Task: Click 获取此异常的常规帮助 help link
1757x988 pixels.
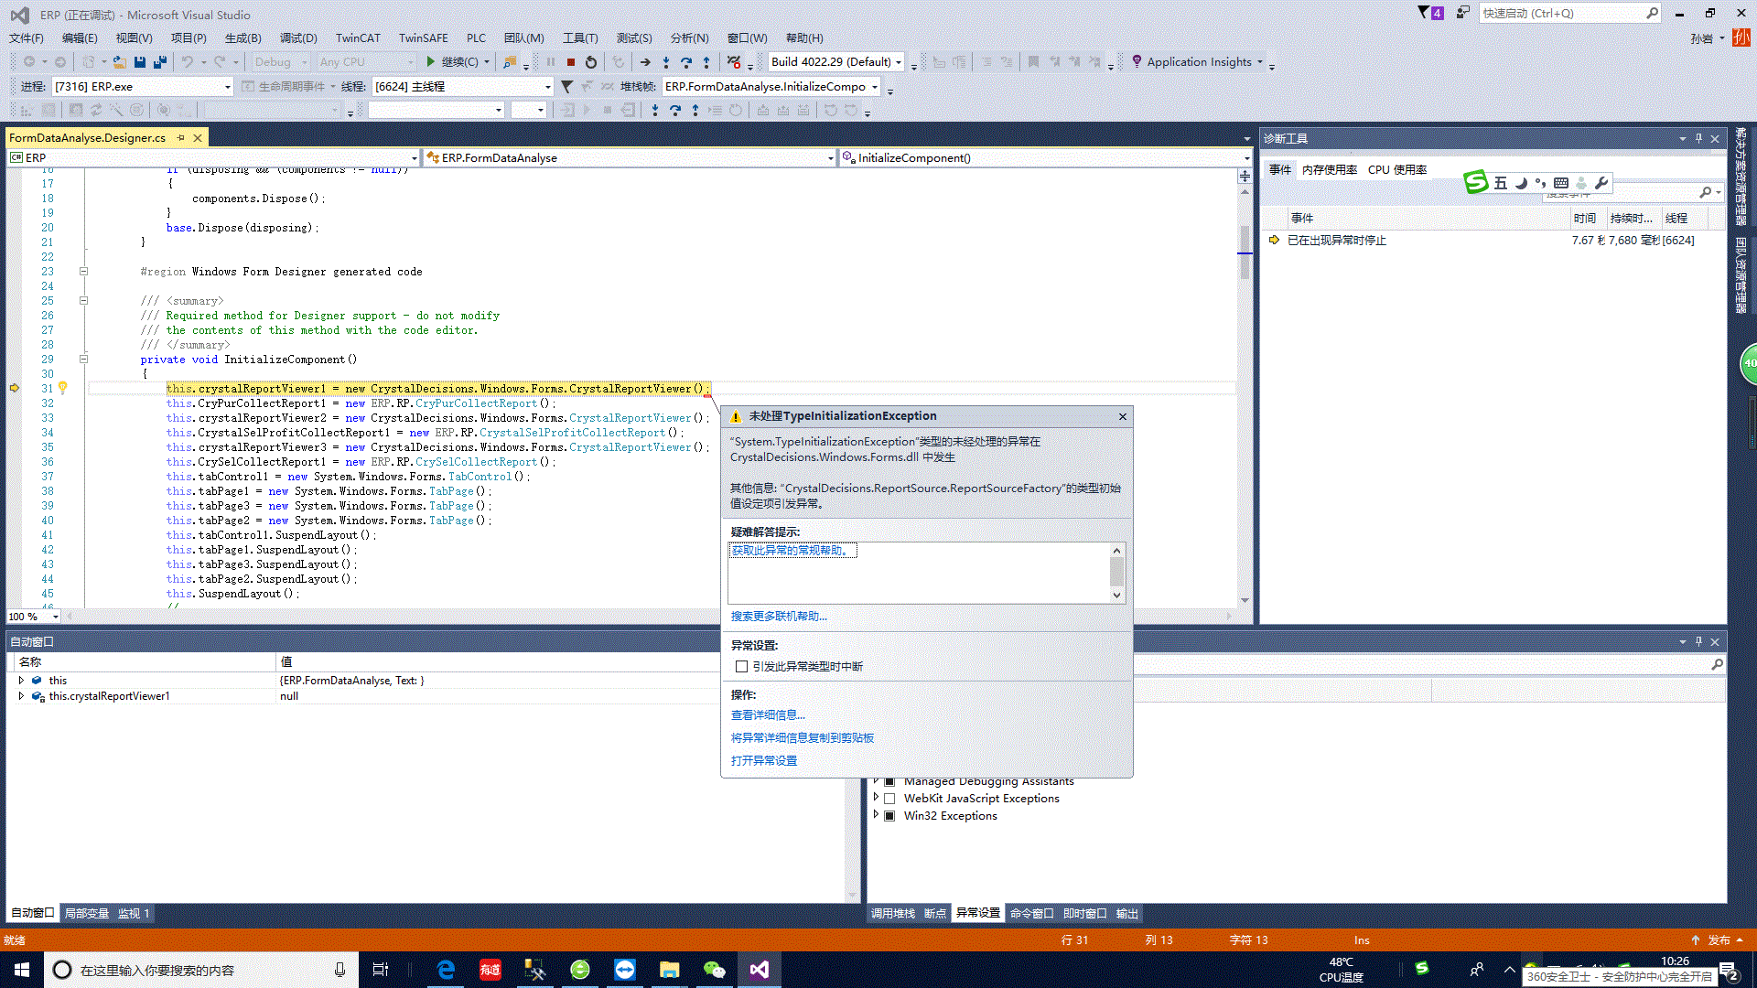Action: pos(792,551)
